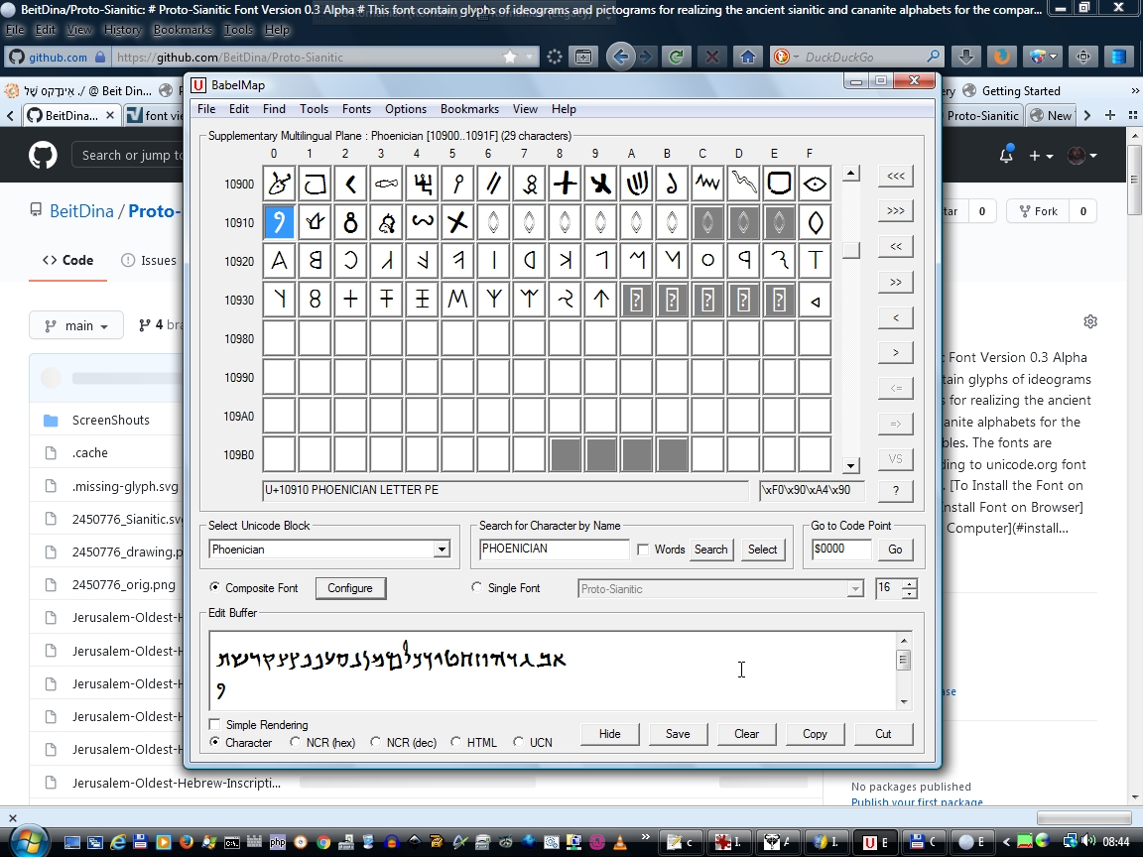Pick the upward arrow glyph in row 10930
Viewport: 1143px width, 857px height.
(600, 300)
